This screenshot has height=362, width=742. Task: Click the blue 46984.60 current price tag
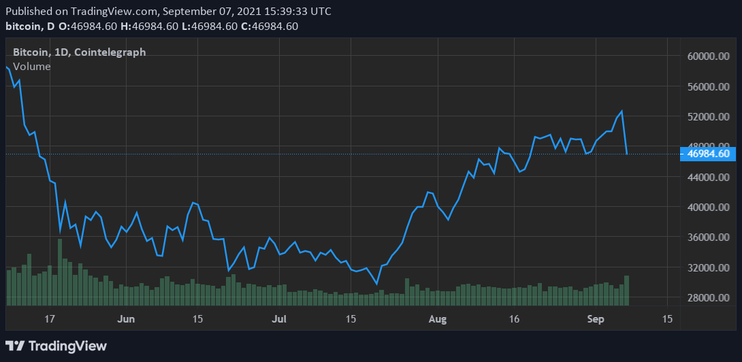tap(709, 154)
